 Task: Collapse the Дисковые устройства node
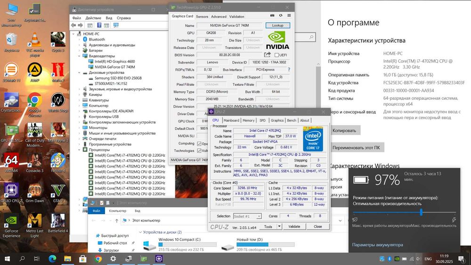click(x=79, y=72)
